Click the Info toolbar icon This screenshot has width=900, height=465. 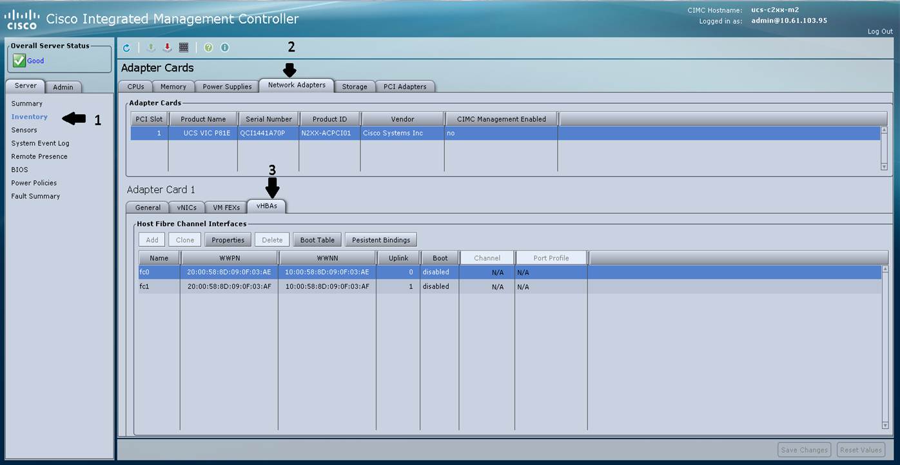click(x=224, y=48)
